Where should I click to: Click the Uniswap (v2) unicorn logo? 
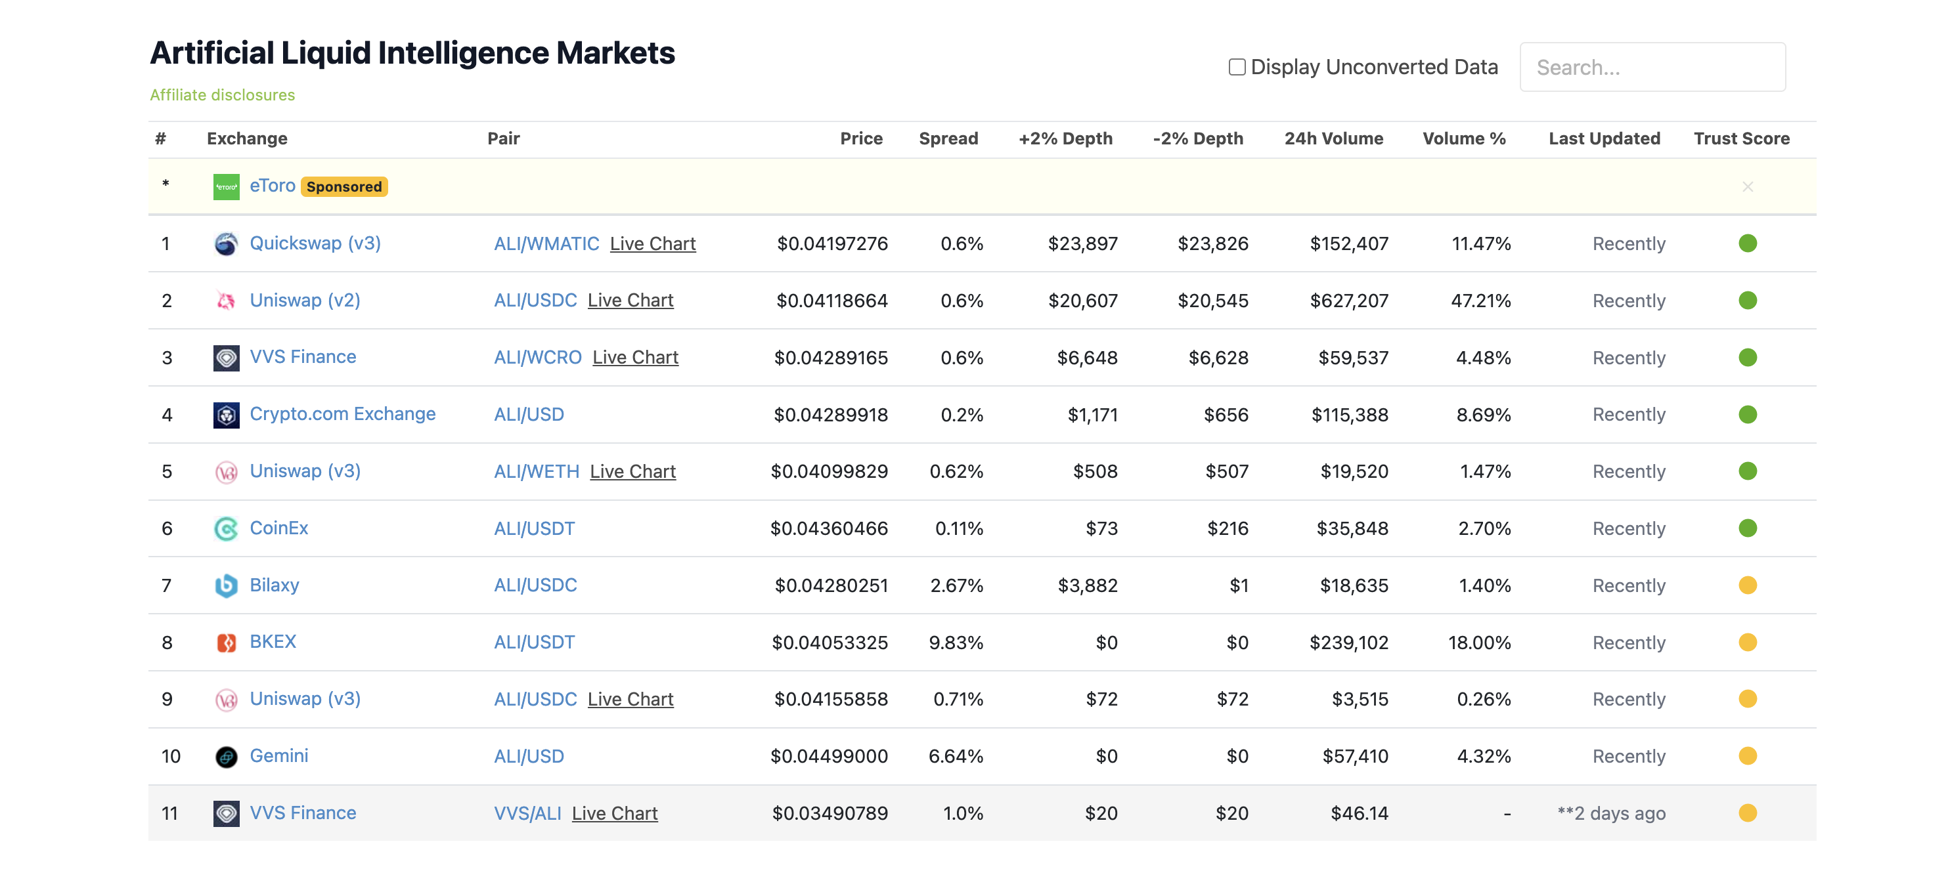click(x=226, y=301)
